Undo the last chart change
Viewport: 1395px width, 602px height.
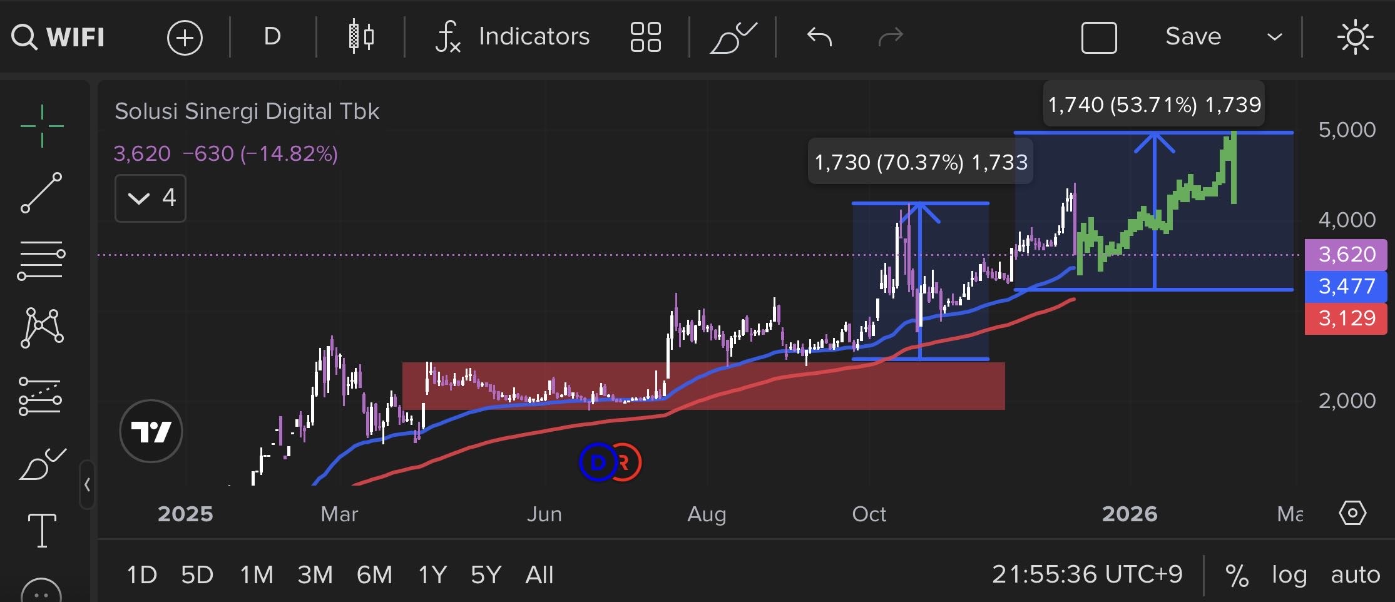pyautogui.click(x=819, y=37)
